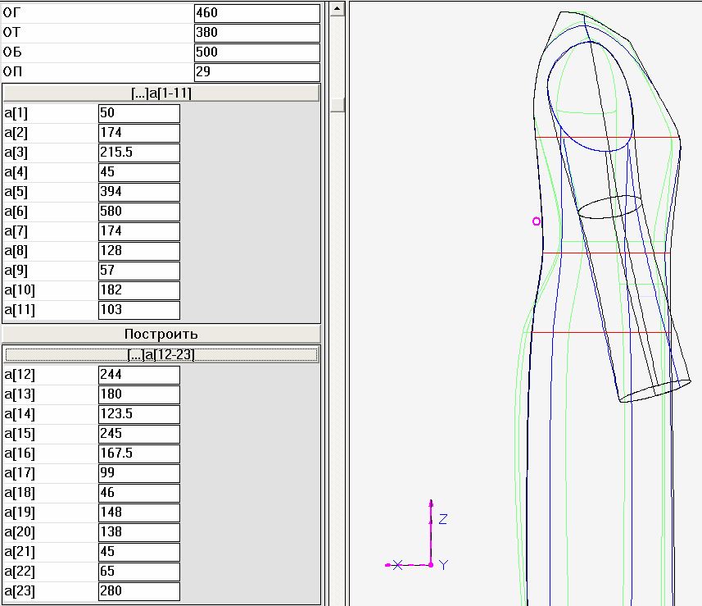702x606 pixels.
Task: Collapse the [...]a[12-23] parameter group
Action: [161, 354]
